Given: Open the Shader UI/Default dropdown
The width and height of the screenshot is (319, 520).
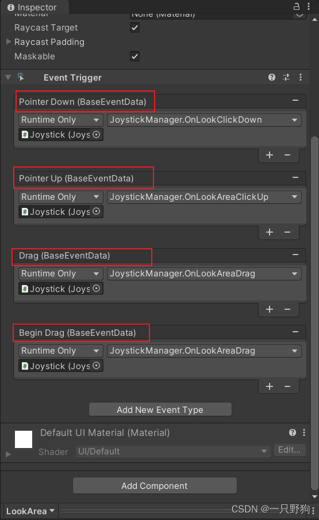Looking at the screenshot, I should tap(173, 451).
